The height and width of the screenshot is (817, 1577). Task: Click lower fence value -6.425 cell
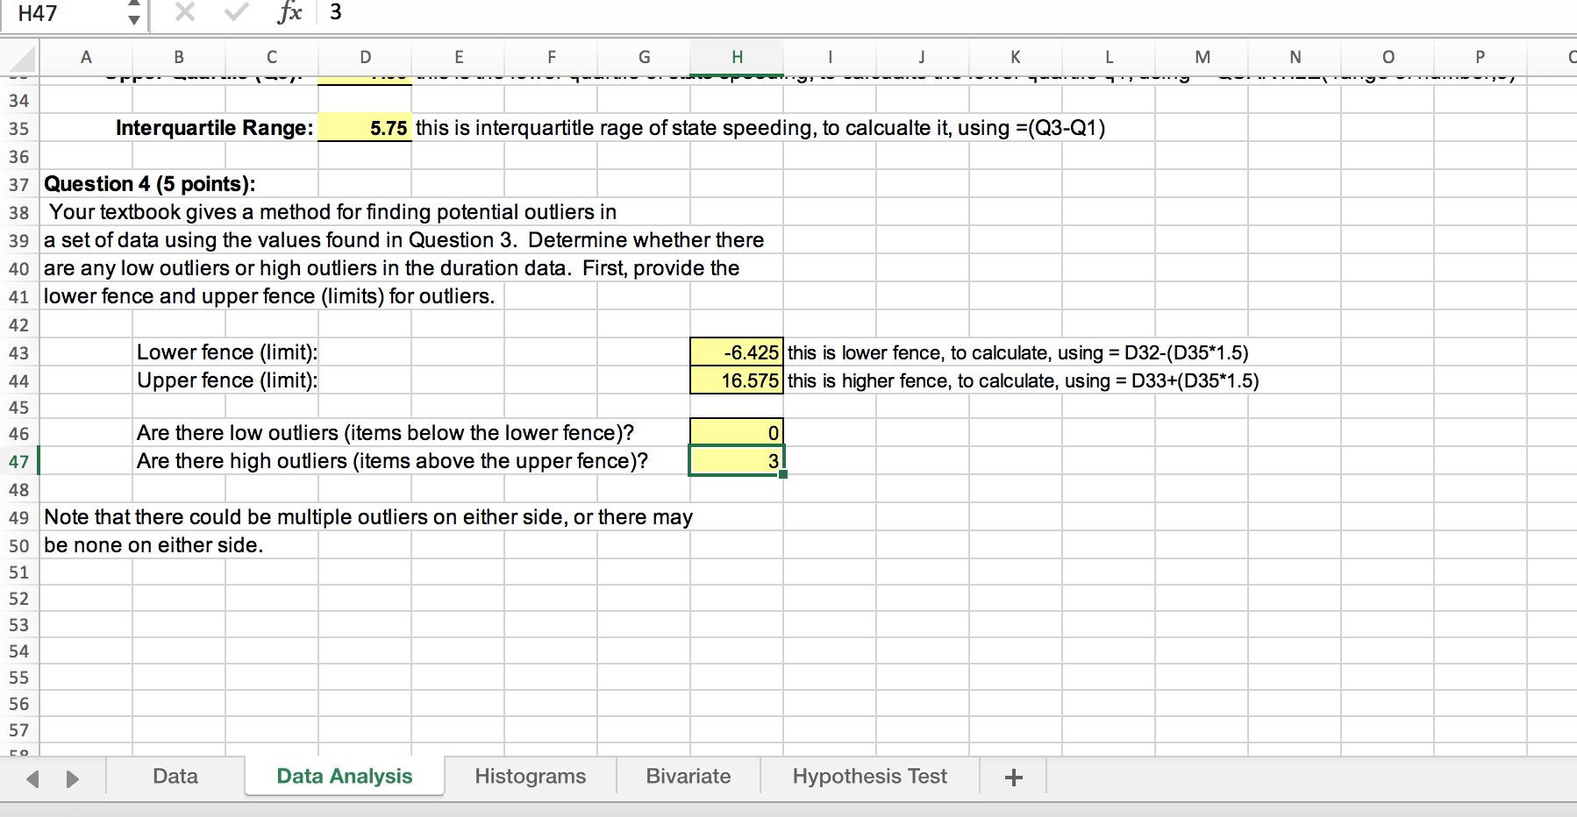pos(737,352)
